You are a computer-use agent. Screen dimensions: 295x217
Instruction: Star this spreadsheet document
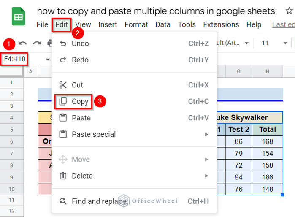[283, 11]
